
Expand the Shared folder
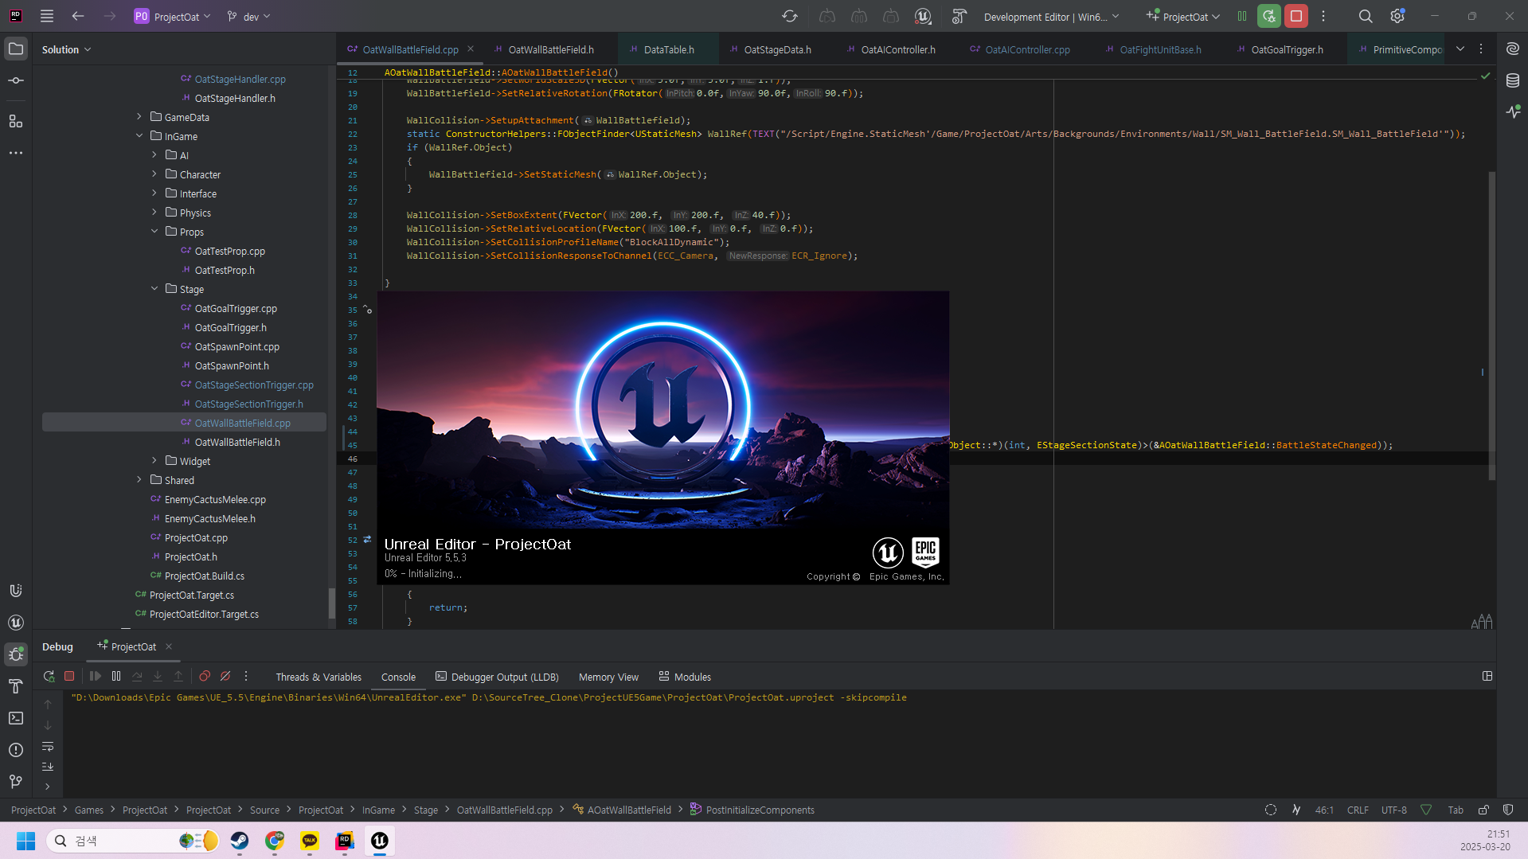pos(139,480)
